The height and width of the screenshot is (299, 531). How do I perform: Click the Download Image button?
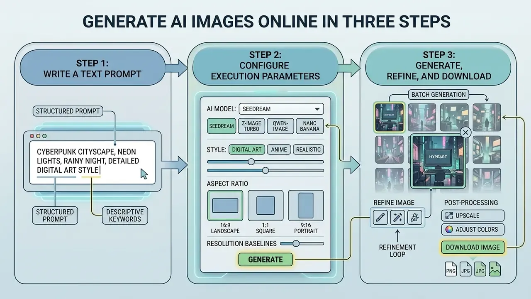click(x=473, y=247)
